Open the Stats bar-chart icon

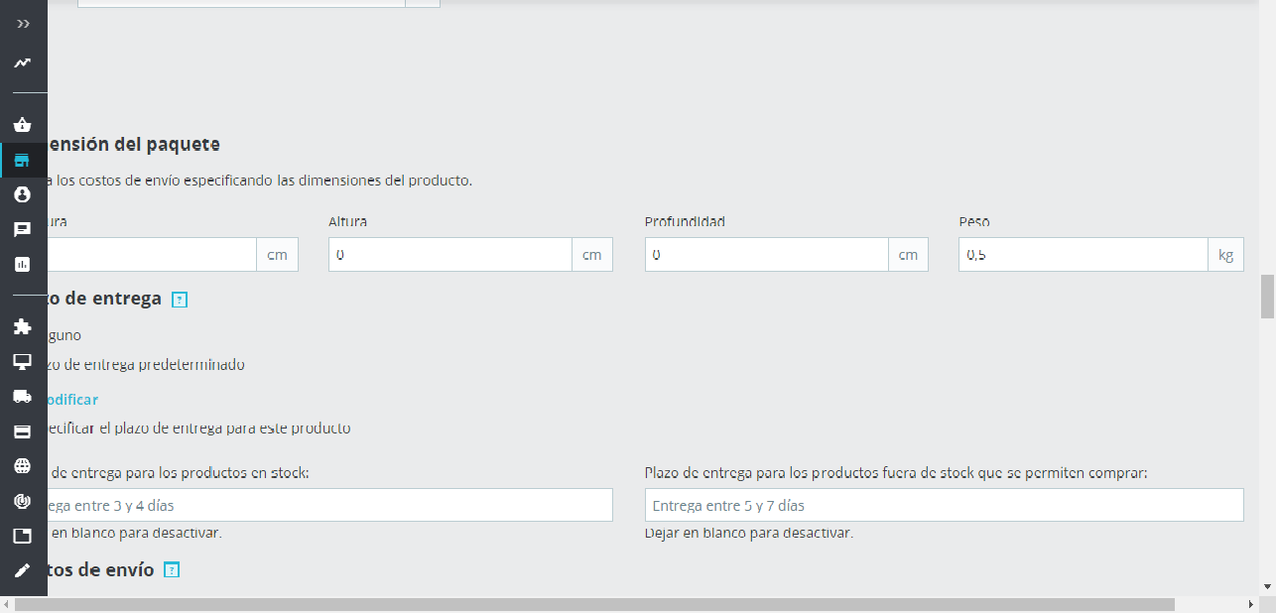(23, 264)
